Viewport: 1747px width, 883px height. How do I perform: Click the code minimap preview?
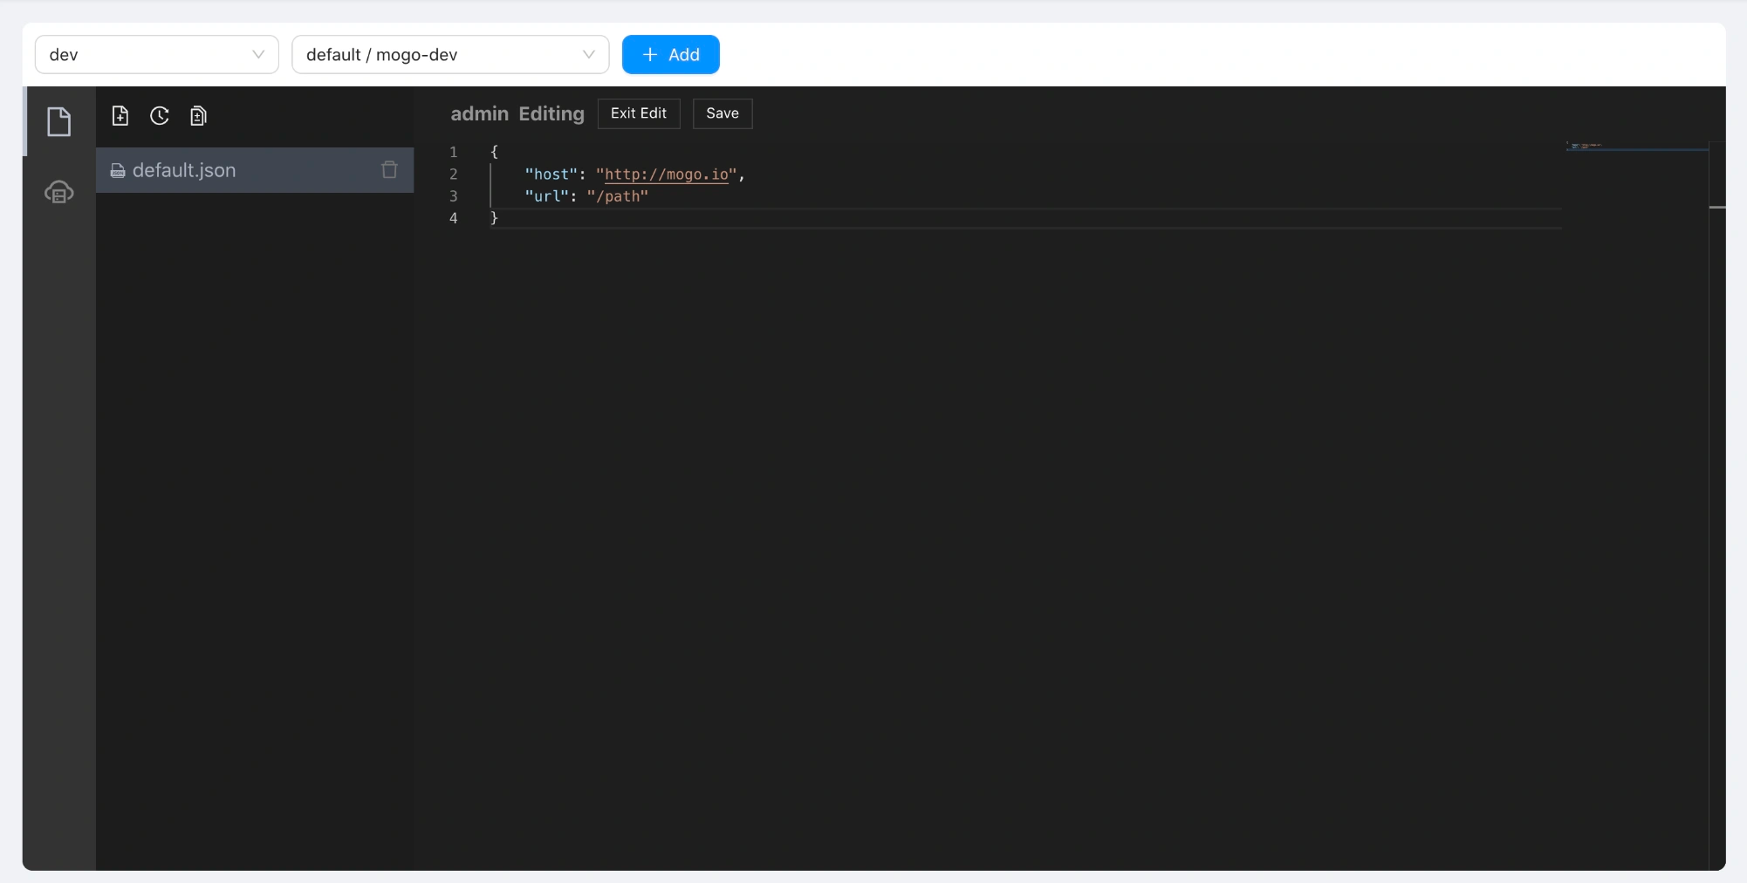point(1636,147)
